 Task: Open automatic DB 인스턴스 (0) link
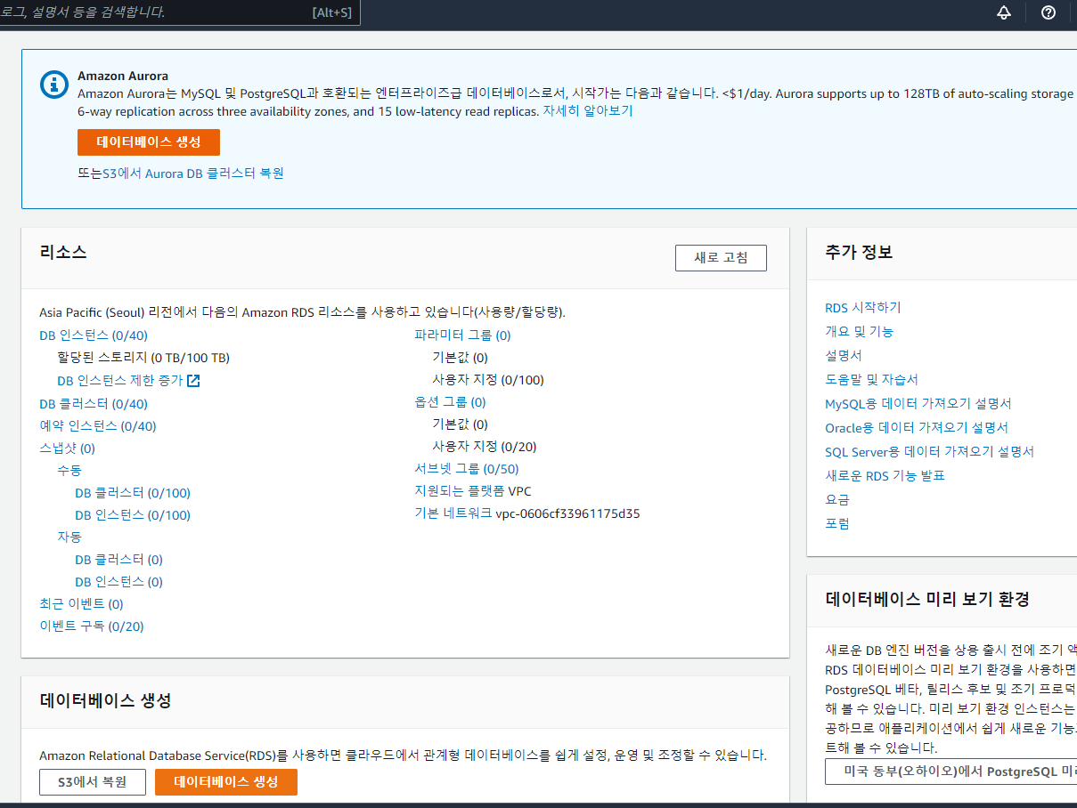[x=119, y=582]
